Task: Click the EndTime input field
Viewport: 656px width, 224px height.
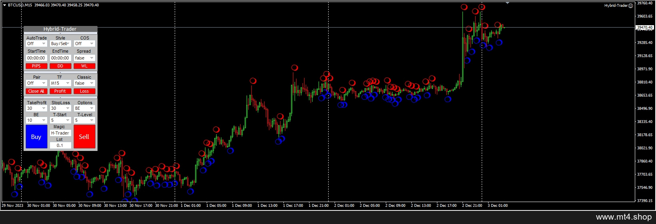Action: pyautogui.click(x=60, y=58)
